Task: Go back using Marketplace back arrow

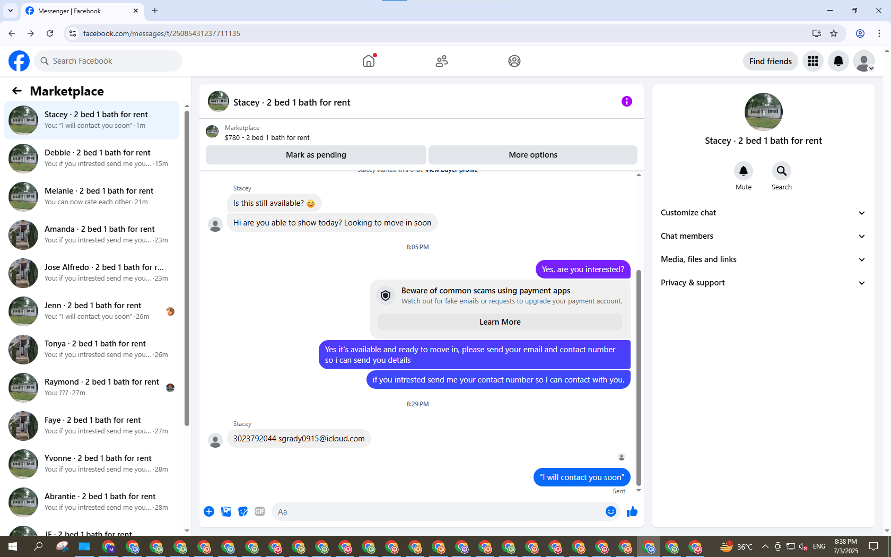Action: pyautogui.click(x=17, y=91)
